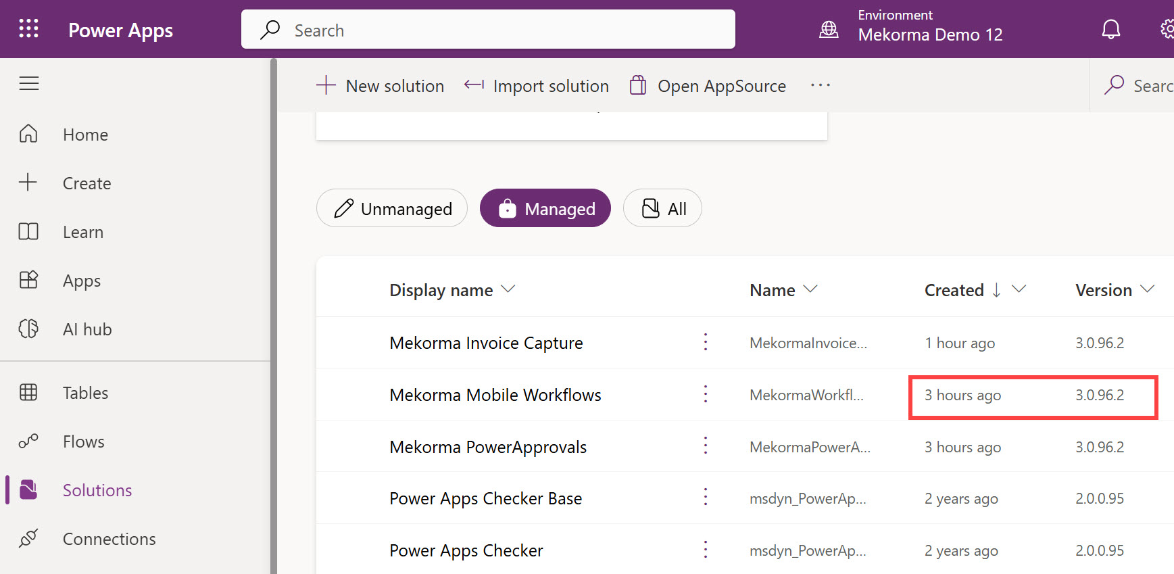Image resolution: width=1174 pixels, height=574 pixels.
Task: Click the top Search input field
Action: 488,30
